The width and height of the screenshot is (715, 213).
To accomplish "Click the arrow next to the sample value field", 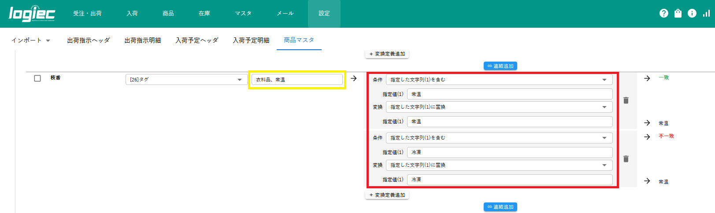I will pos(353,79).
